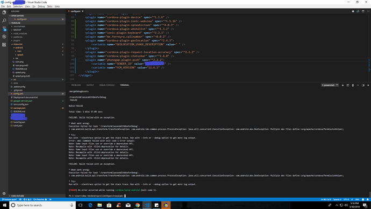The height and width of the screenshot is (209, 371).
Task: Open the Edit menu
Action: [9, 6]
